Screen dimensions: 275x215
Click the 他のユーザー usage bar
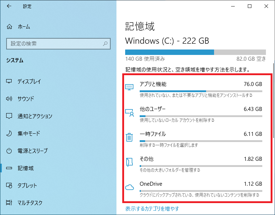[x=201, y=116]
